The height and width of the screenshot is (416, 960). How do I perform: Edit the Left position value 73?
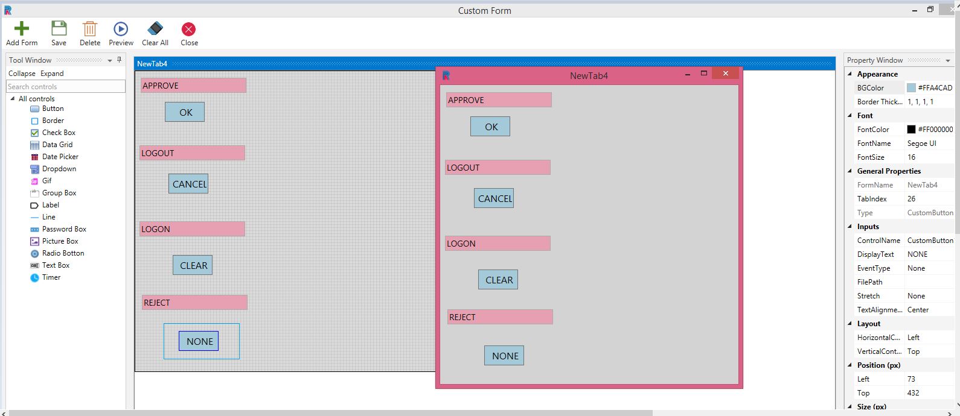[x=929, y=379]
